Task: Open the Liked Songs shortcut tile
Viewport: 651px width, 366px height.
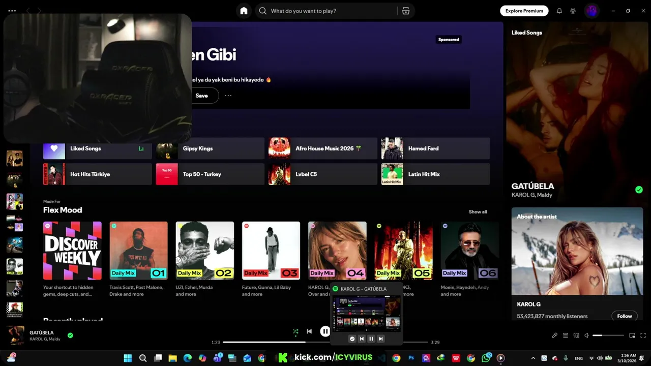Action: click(98, 148)
